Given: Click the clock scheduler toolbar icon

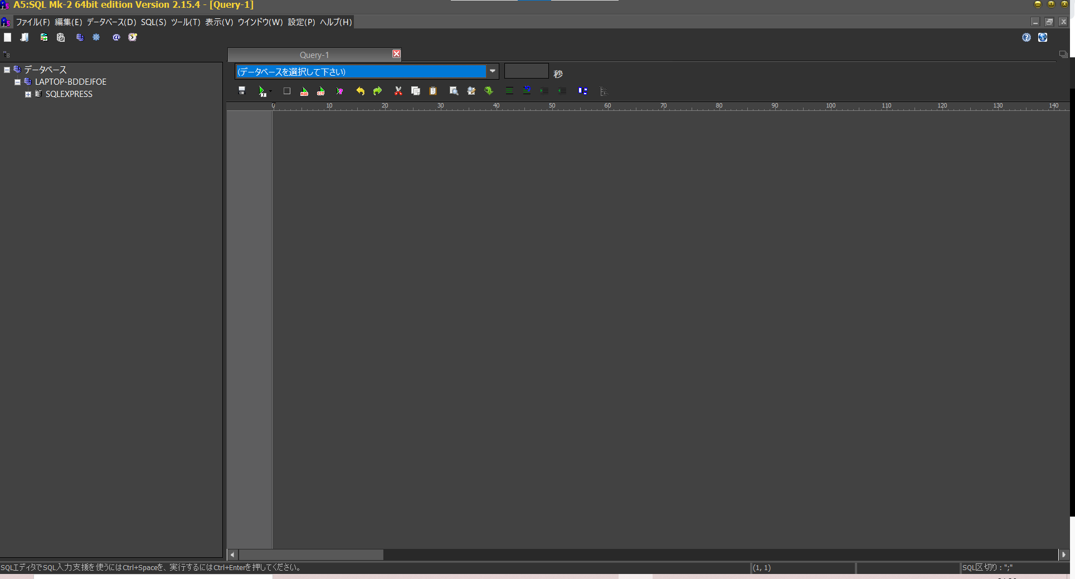Looking at the screenshot, I should click(x=133, y=37).
